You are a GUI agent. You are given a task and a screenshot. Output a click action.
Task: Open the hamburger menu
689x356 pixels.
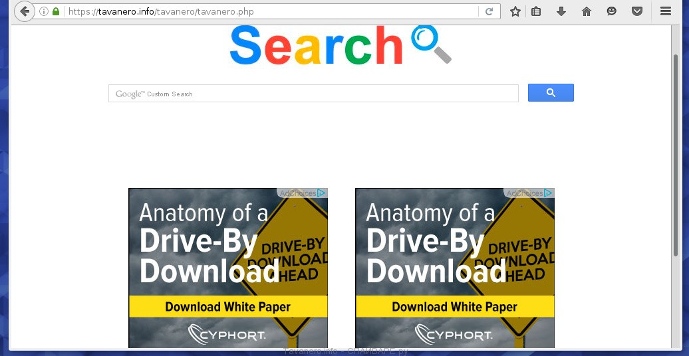tap(665, 11)
